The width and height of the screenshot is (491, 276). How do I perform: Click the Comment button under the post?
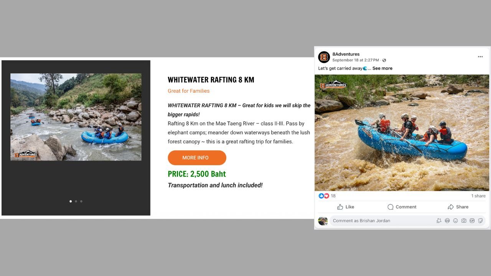(402, 207)
